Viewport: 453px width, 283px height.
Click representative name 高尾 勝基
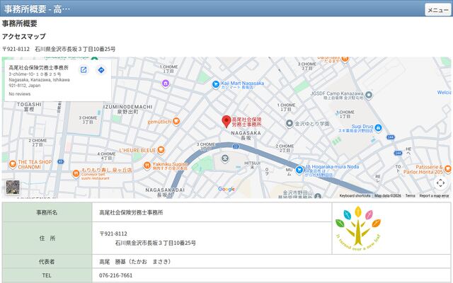click(x=135, y=262)
